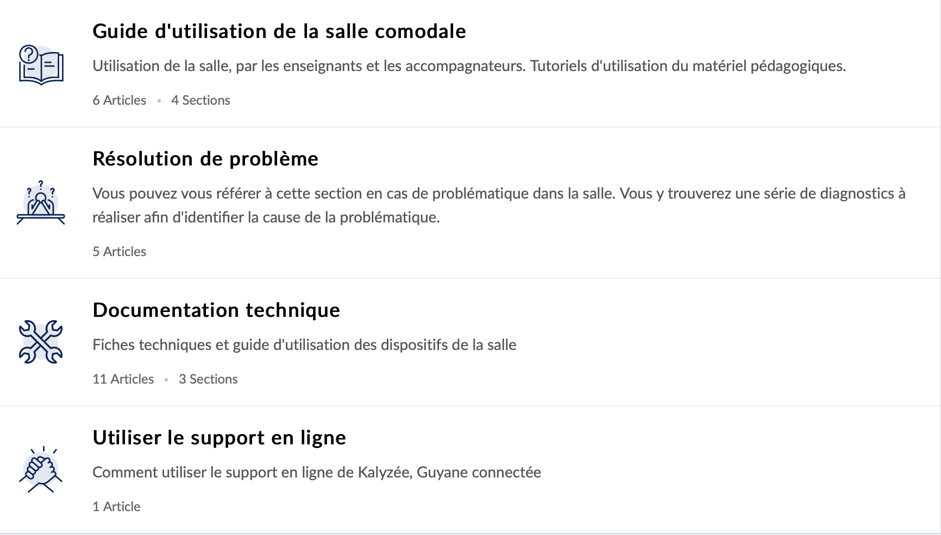Click the "6 Articles" count
This screenshot has height=535, width=941.
pos(119,100)
